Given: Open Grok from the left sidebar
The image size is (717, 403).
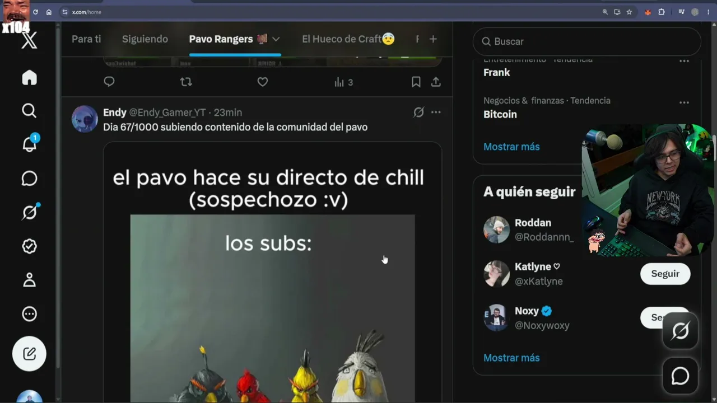Looking at the screenshot, I should pyautogui.click(x=30, y=212).
